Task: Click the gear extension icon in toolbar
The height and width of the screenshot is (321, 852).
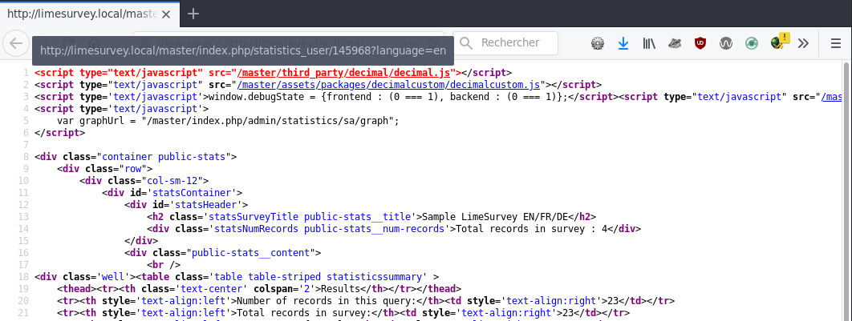Action: pos(597,43)
